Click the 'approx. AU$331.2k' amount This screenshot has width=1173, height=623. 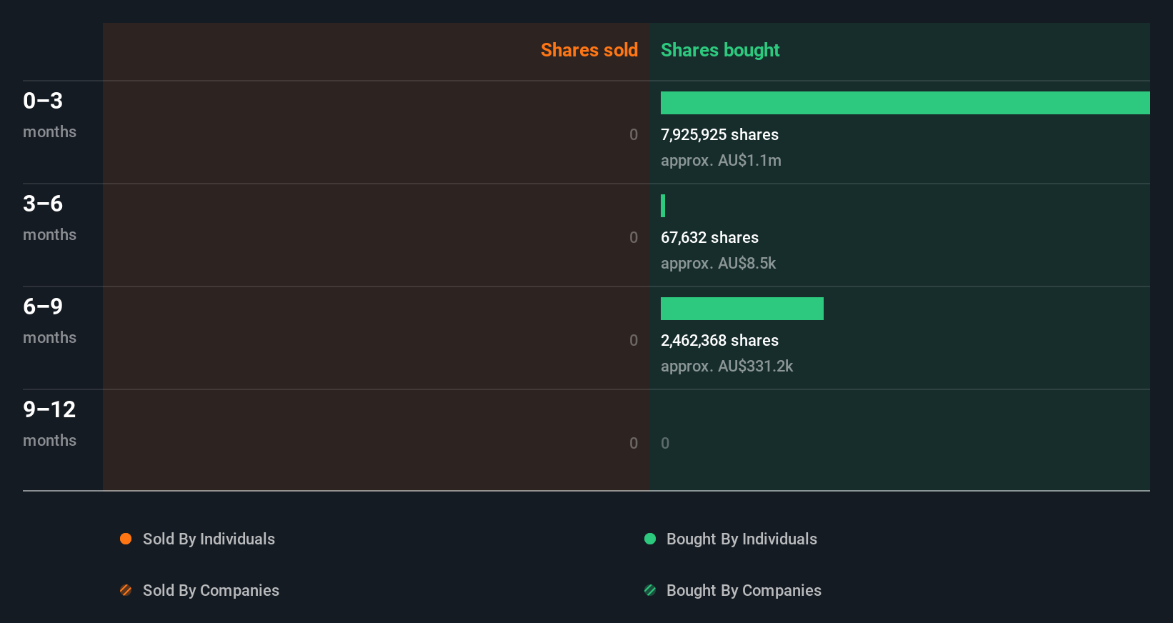click(x=727, y=366)
